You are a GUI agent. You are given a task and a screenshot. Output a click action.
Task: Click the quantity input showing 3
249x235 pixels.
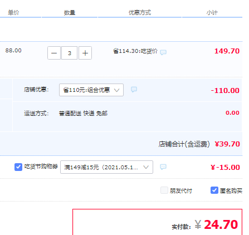(69, 53)
